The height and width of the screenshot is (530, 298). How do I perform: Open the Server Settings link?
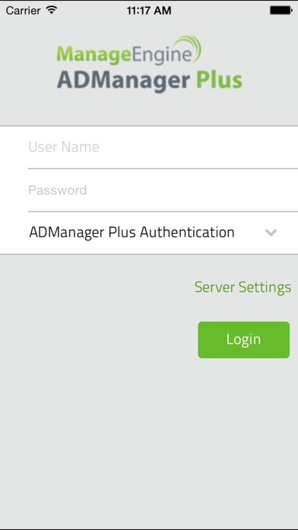coord(243,287)
